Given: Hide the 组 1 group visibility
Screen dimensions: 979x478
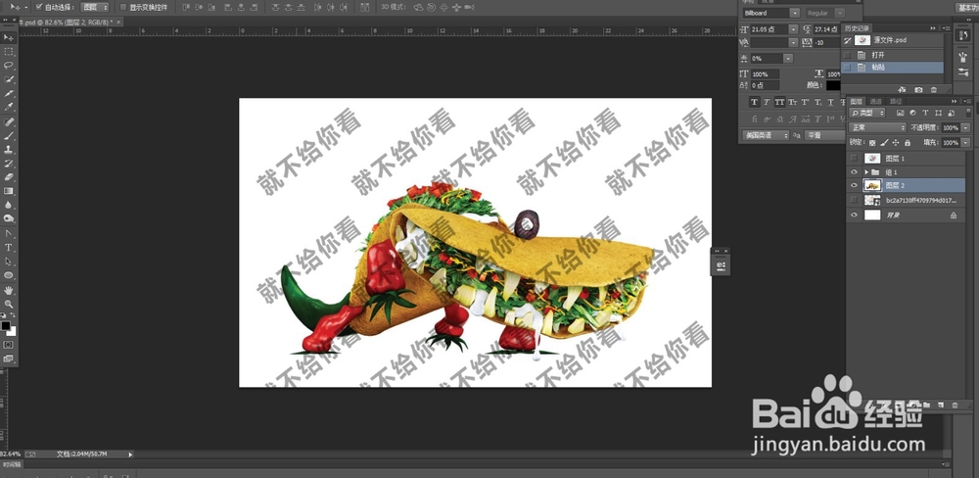Looking at the screenshot, I should [x=854, y=171].
